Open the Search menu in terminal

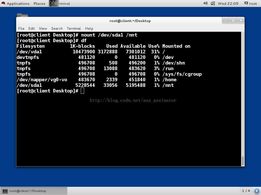[57, 28]
